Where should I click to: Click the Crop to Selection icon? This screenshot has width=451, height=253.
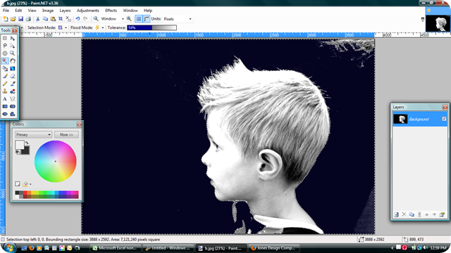click(61, 19)
